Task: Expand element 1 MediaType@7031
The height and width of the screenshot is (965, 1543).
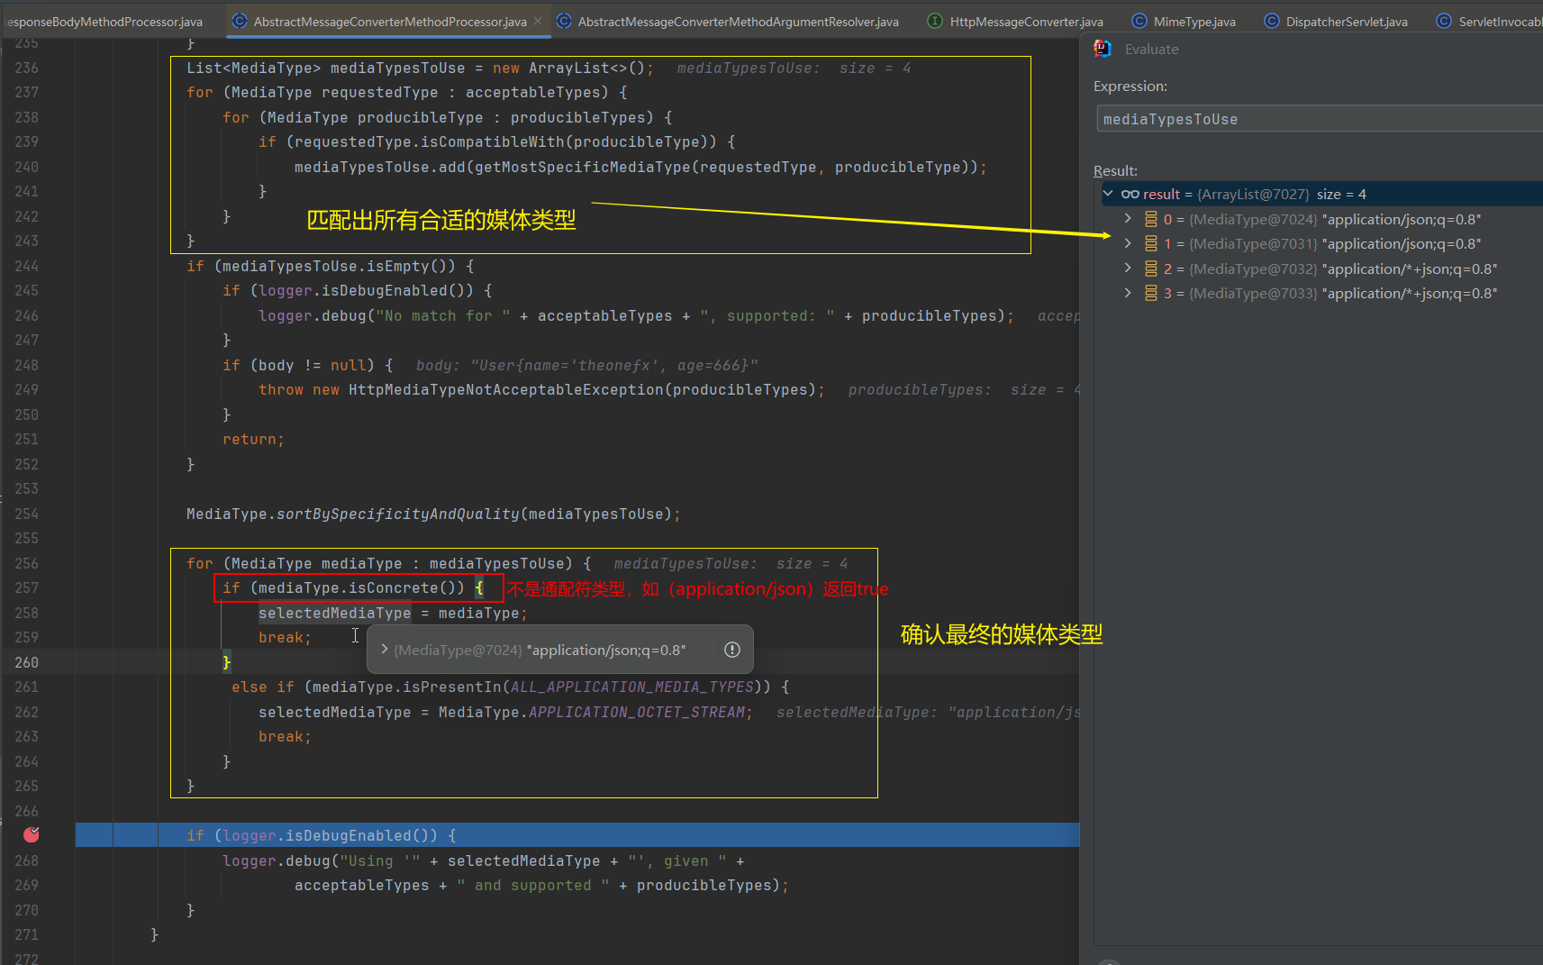Action: 1128,243
